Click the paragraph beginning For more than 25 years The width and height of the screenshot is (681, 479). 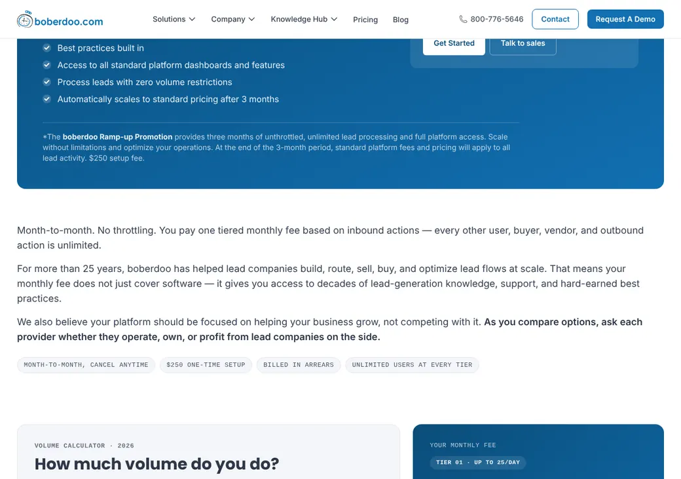point(328,283)
